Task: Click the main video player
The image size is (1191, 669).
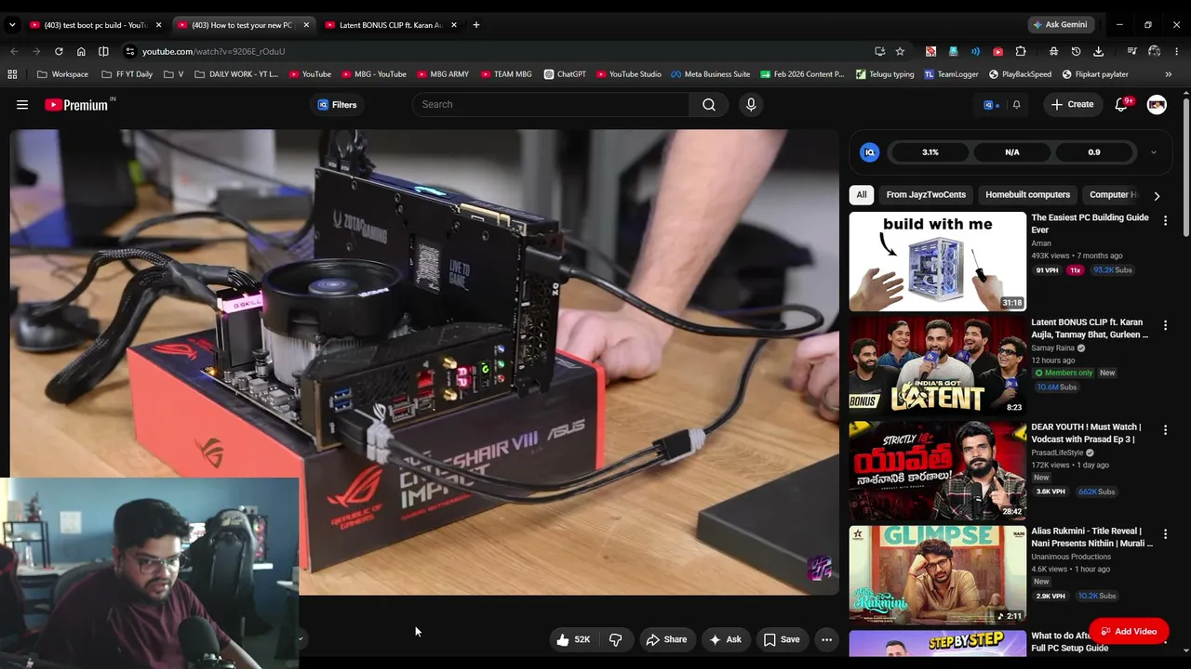Action: click(424, 362)
